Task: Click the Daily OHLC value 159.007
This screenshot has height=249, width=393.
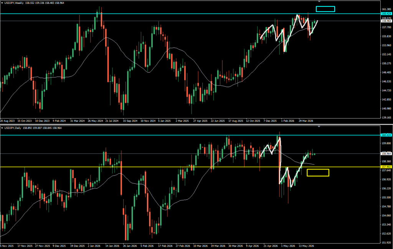Action: (x=36, y=128)
